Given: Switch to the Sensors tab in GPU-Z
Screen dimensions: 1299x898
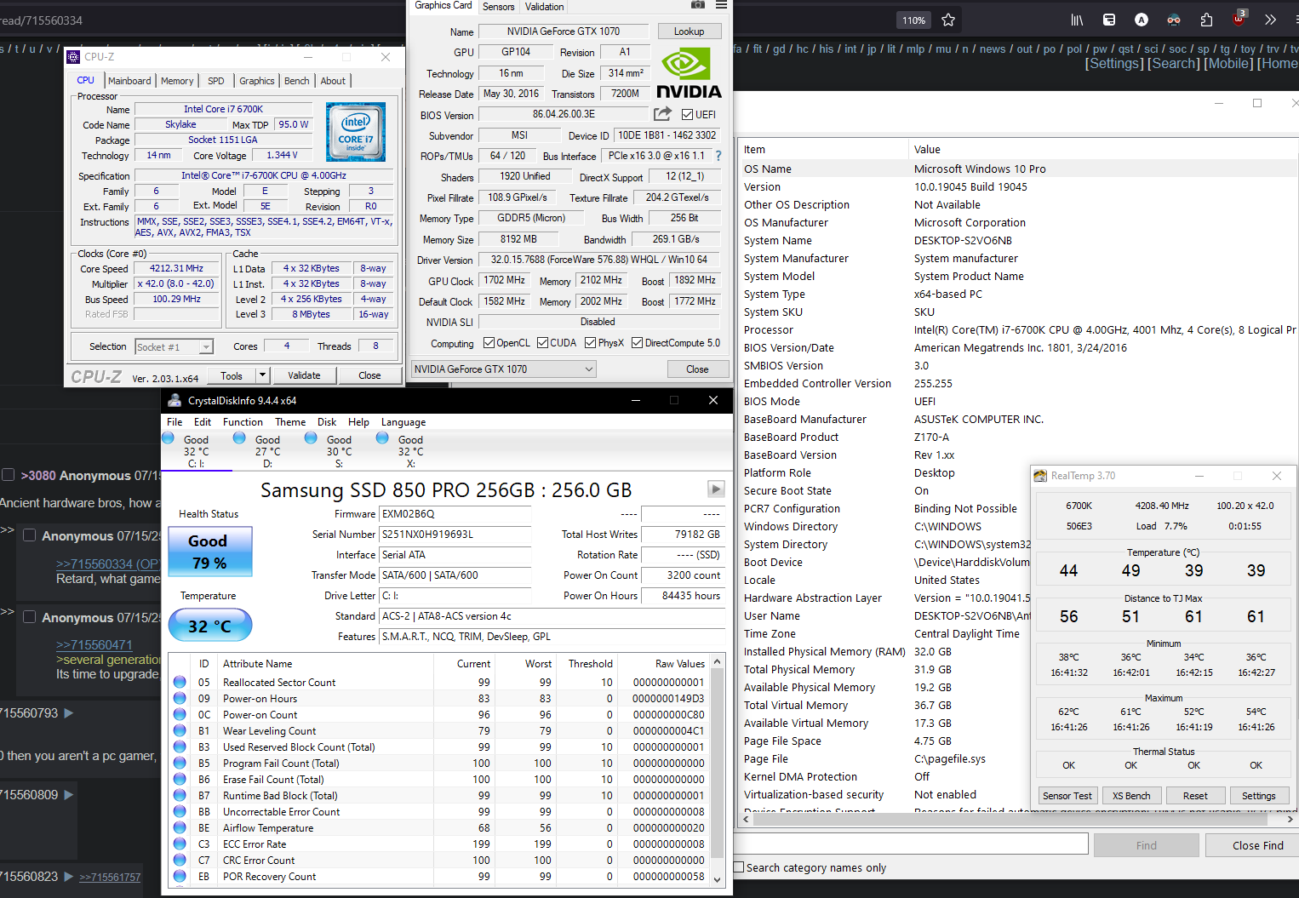Looking at the screenshot, I should coord(498,7).
